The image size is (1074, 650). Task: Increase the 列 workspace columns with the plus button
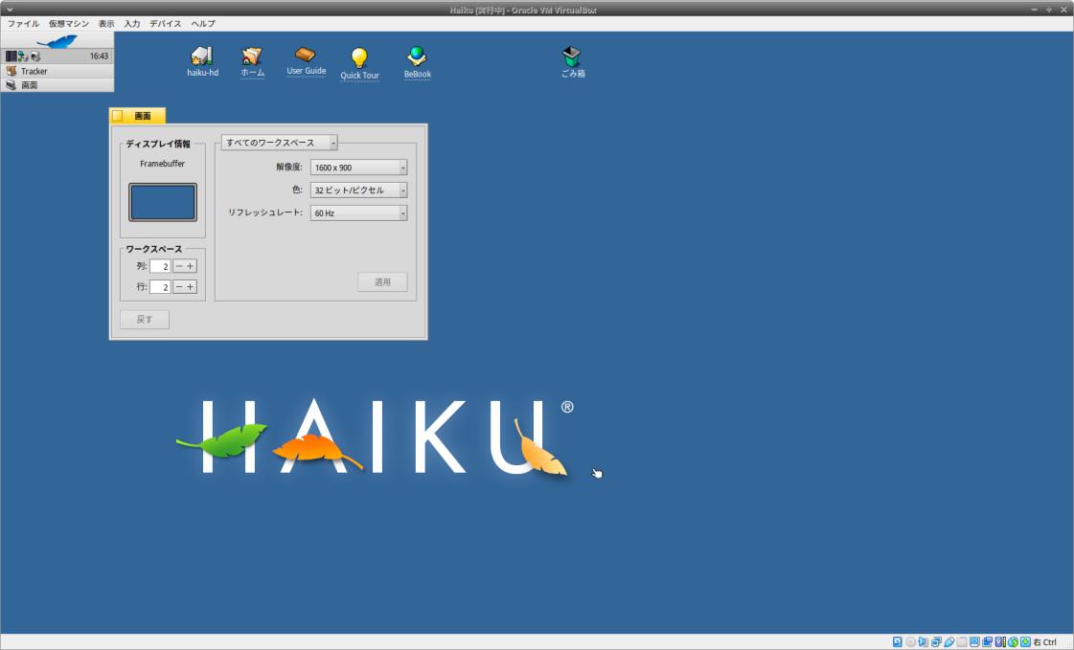coord(191,266)
